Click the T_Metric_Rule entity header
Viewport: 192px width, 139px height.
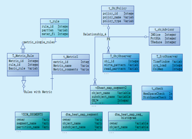coord(23,56)
